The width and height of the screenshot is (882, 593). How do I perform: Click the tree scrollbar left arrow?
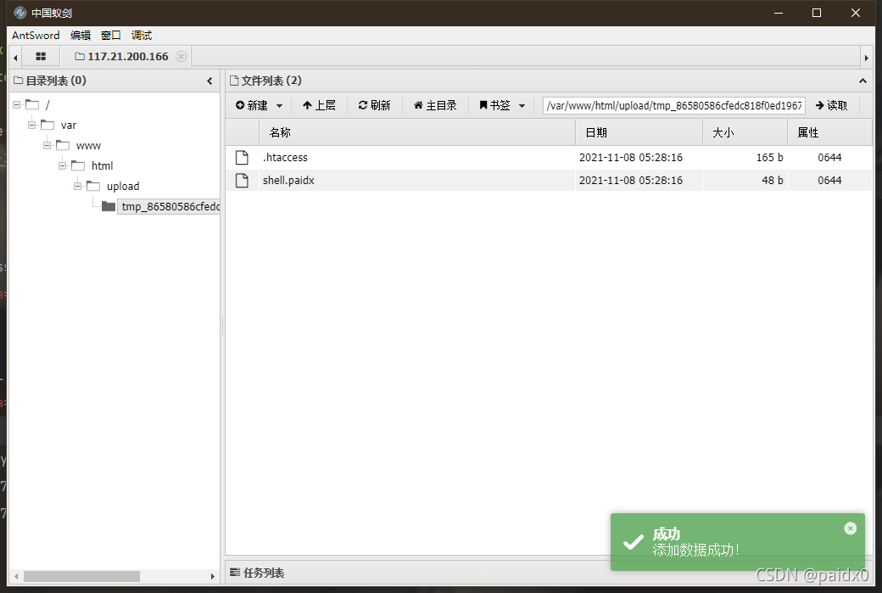point(16,576)
